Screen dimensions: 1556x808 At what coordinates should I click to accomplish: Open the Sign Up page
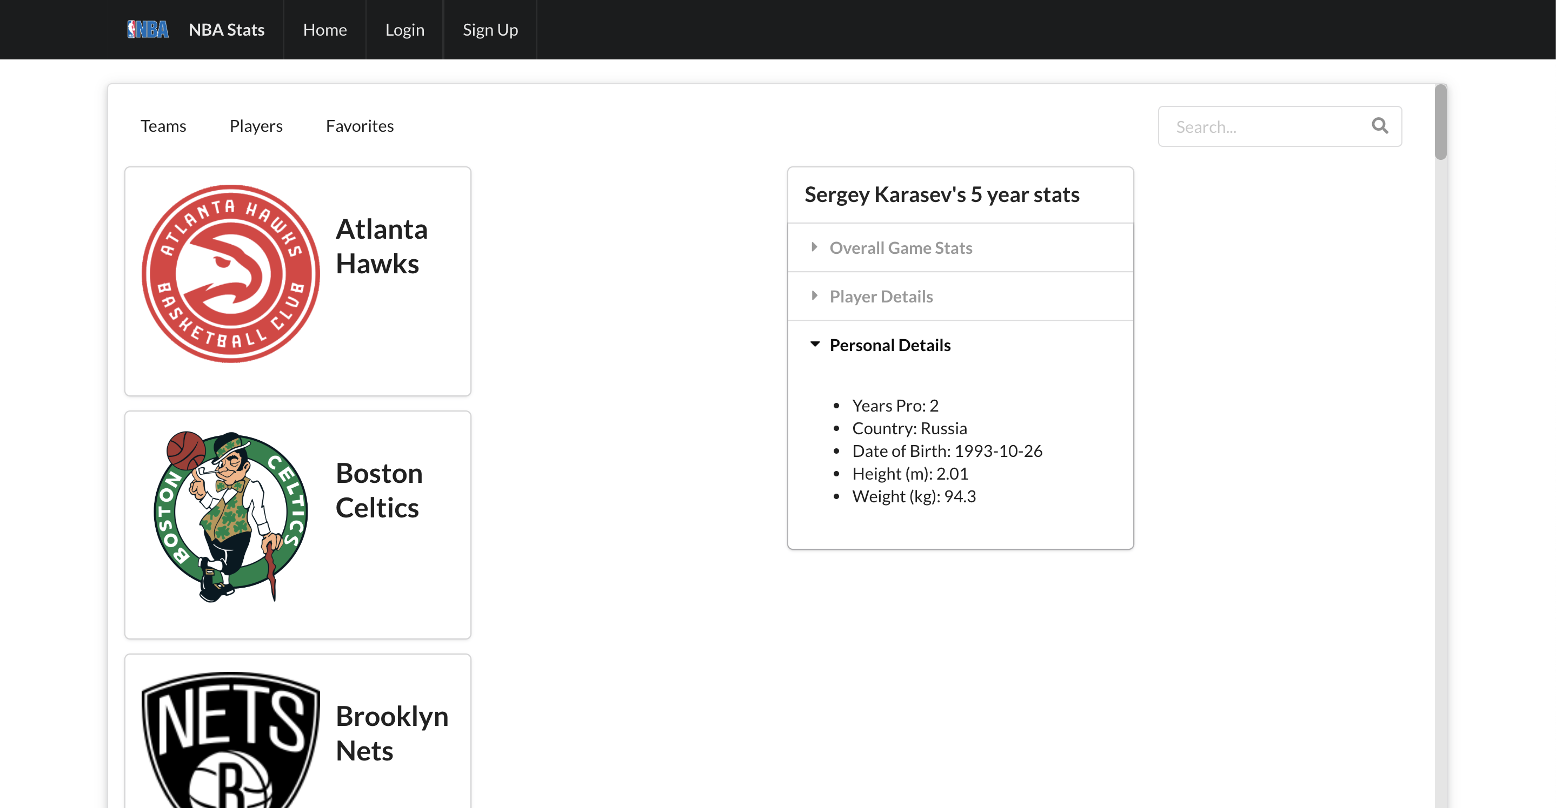pos(490,30)
